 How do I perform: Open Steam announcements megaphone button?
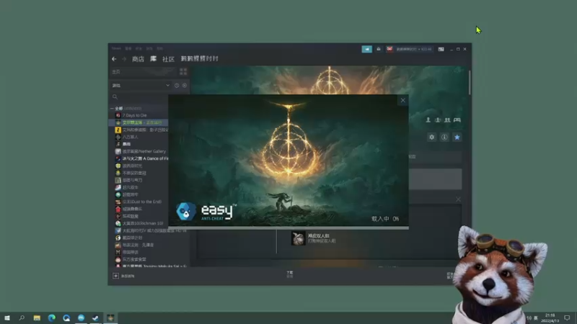click(x=366, y=49)
